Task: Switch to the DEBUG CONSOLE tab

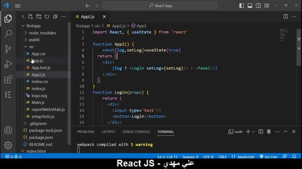Action: tap(136, 132)
